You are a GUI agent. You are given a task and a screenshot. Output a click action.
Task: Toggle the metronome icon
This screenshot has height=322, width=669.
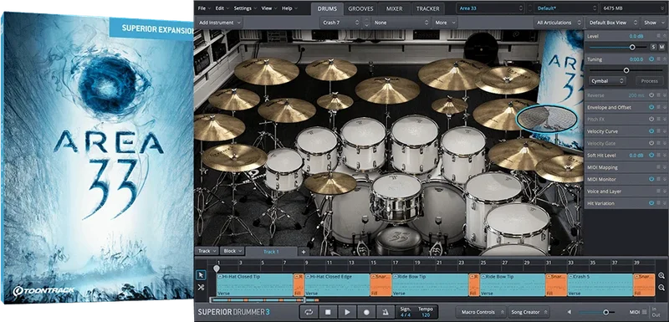click(386, 312)
